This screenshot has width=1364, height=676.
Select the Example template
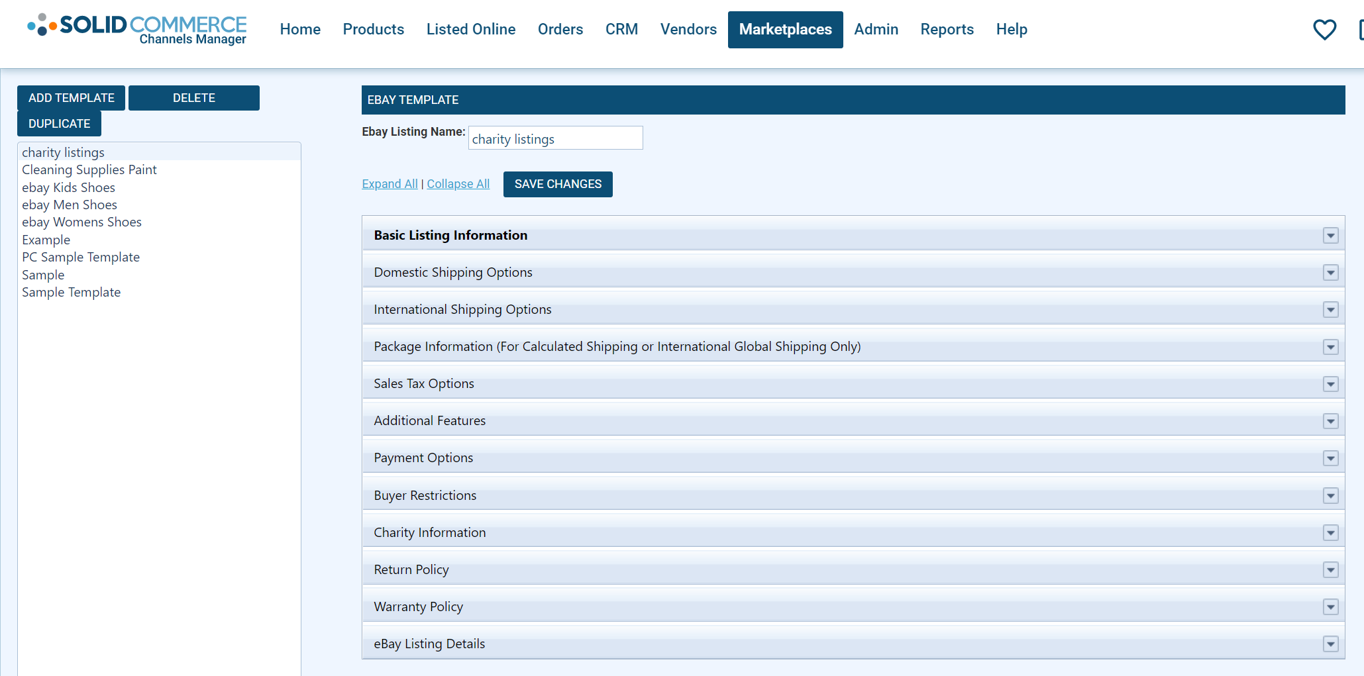coord(159,240)
